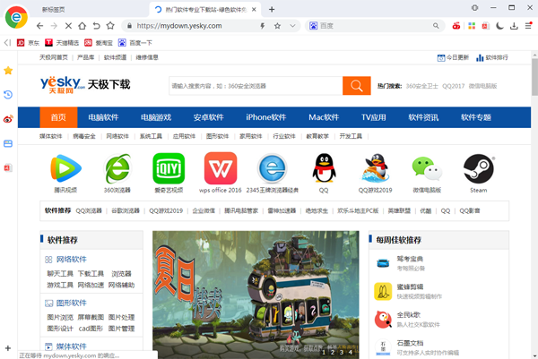538x359 pixels.
Task: Open the 腾讯视频 app icon
Action: click(x=65, y=168)
